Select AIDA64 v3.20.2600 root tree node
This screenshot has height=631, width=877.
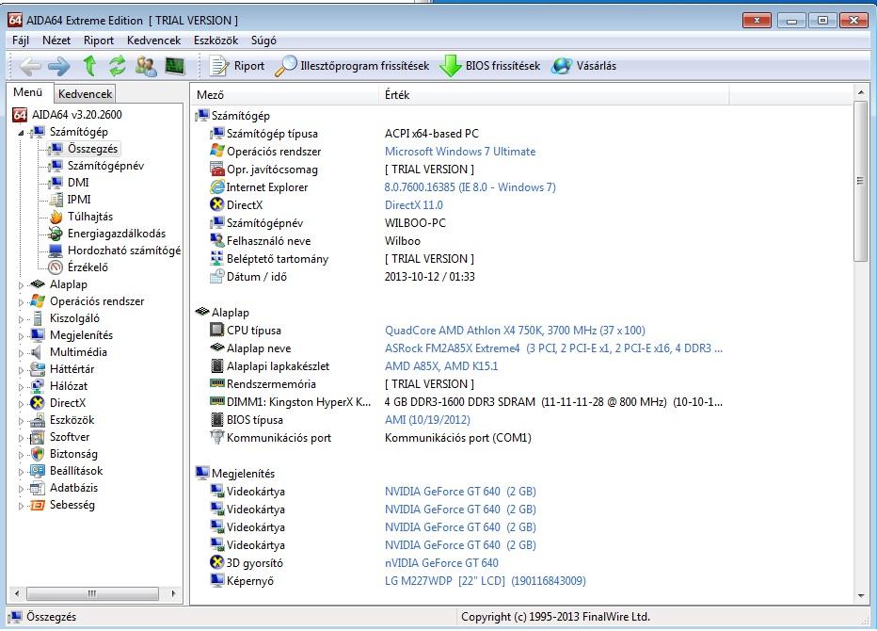tap(76, 115)
